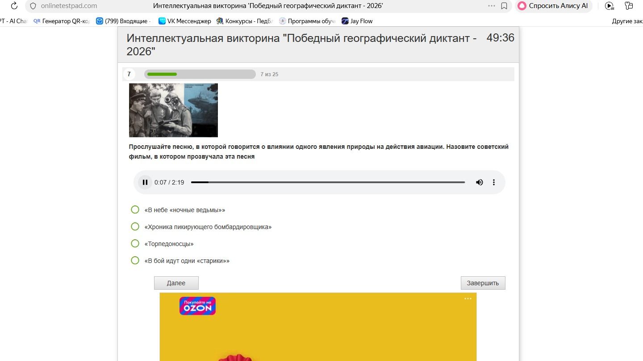The height and width of the screenshot is (361, 643).
Task: Open the VK Мессенджер bookmark
Action: [x=185, y=21]
